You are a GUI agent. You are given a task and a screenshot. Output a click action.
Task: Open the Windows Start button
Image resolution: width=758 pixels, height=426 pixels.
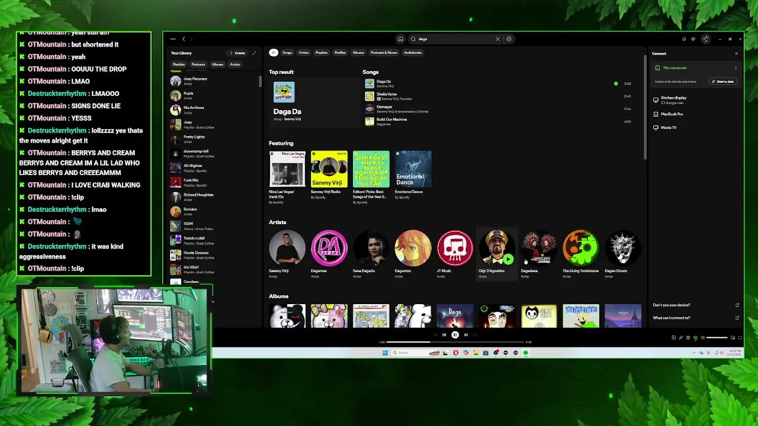(385, 353)
